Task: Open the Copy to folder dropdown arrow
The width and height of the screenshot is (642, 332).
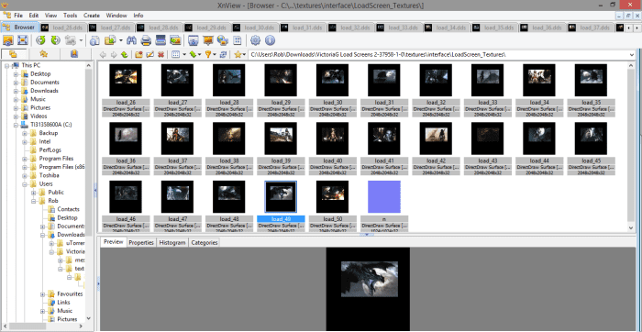Action: 121,40
